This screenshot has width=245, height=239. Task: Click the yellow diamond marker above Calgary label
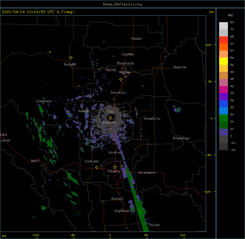coord(115,167)
